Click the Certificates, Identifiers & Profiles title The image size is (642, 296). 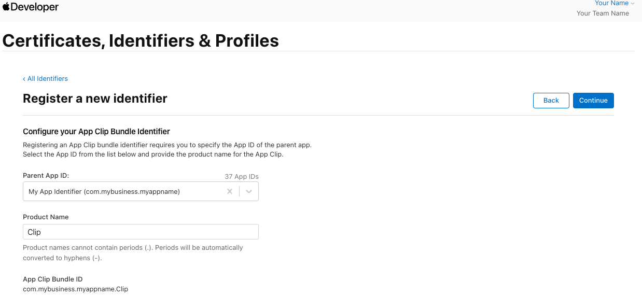click(141, 40)
